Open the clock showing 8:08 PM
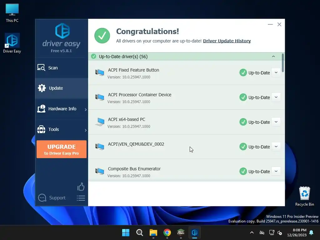Screen dimensions: 320x240 click(x=297, y=232)
